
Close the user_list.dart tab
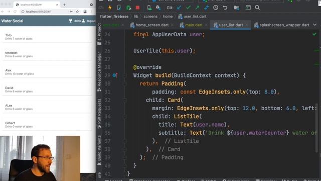pos(247,25)
